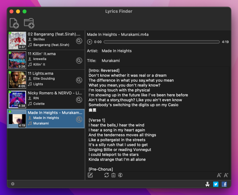
Task: Select 'Made In Heights - Murakam...' row title
Action: click(55, 113)
